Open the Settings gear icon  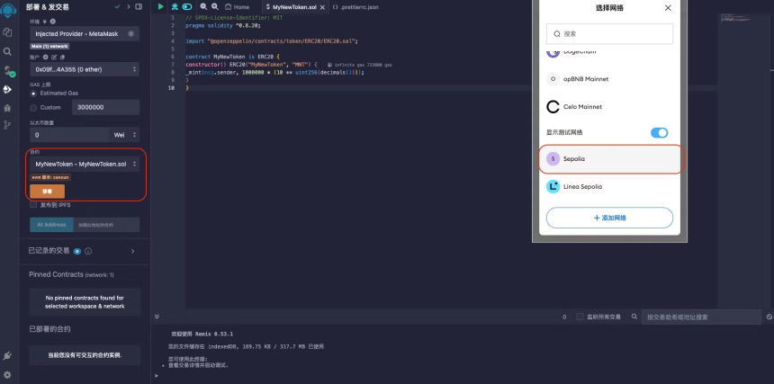point(7,375)
